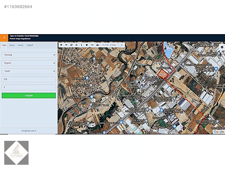Click the green Sorgula button
This screenshot has width=225, height=169.
tap(29, 96)
